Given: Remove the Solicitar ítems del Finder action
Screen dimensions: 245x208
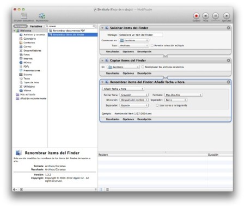Looking at the screenshot, I should coord(228,28).
